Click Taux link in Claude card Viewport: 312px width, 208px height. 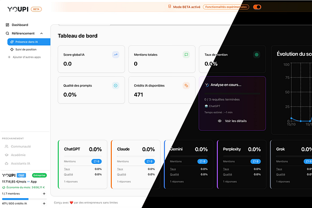pyautogui.click(x=120, y=169)
